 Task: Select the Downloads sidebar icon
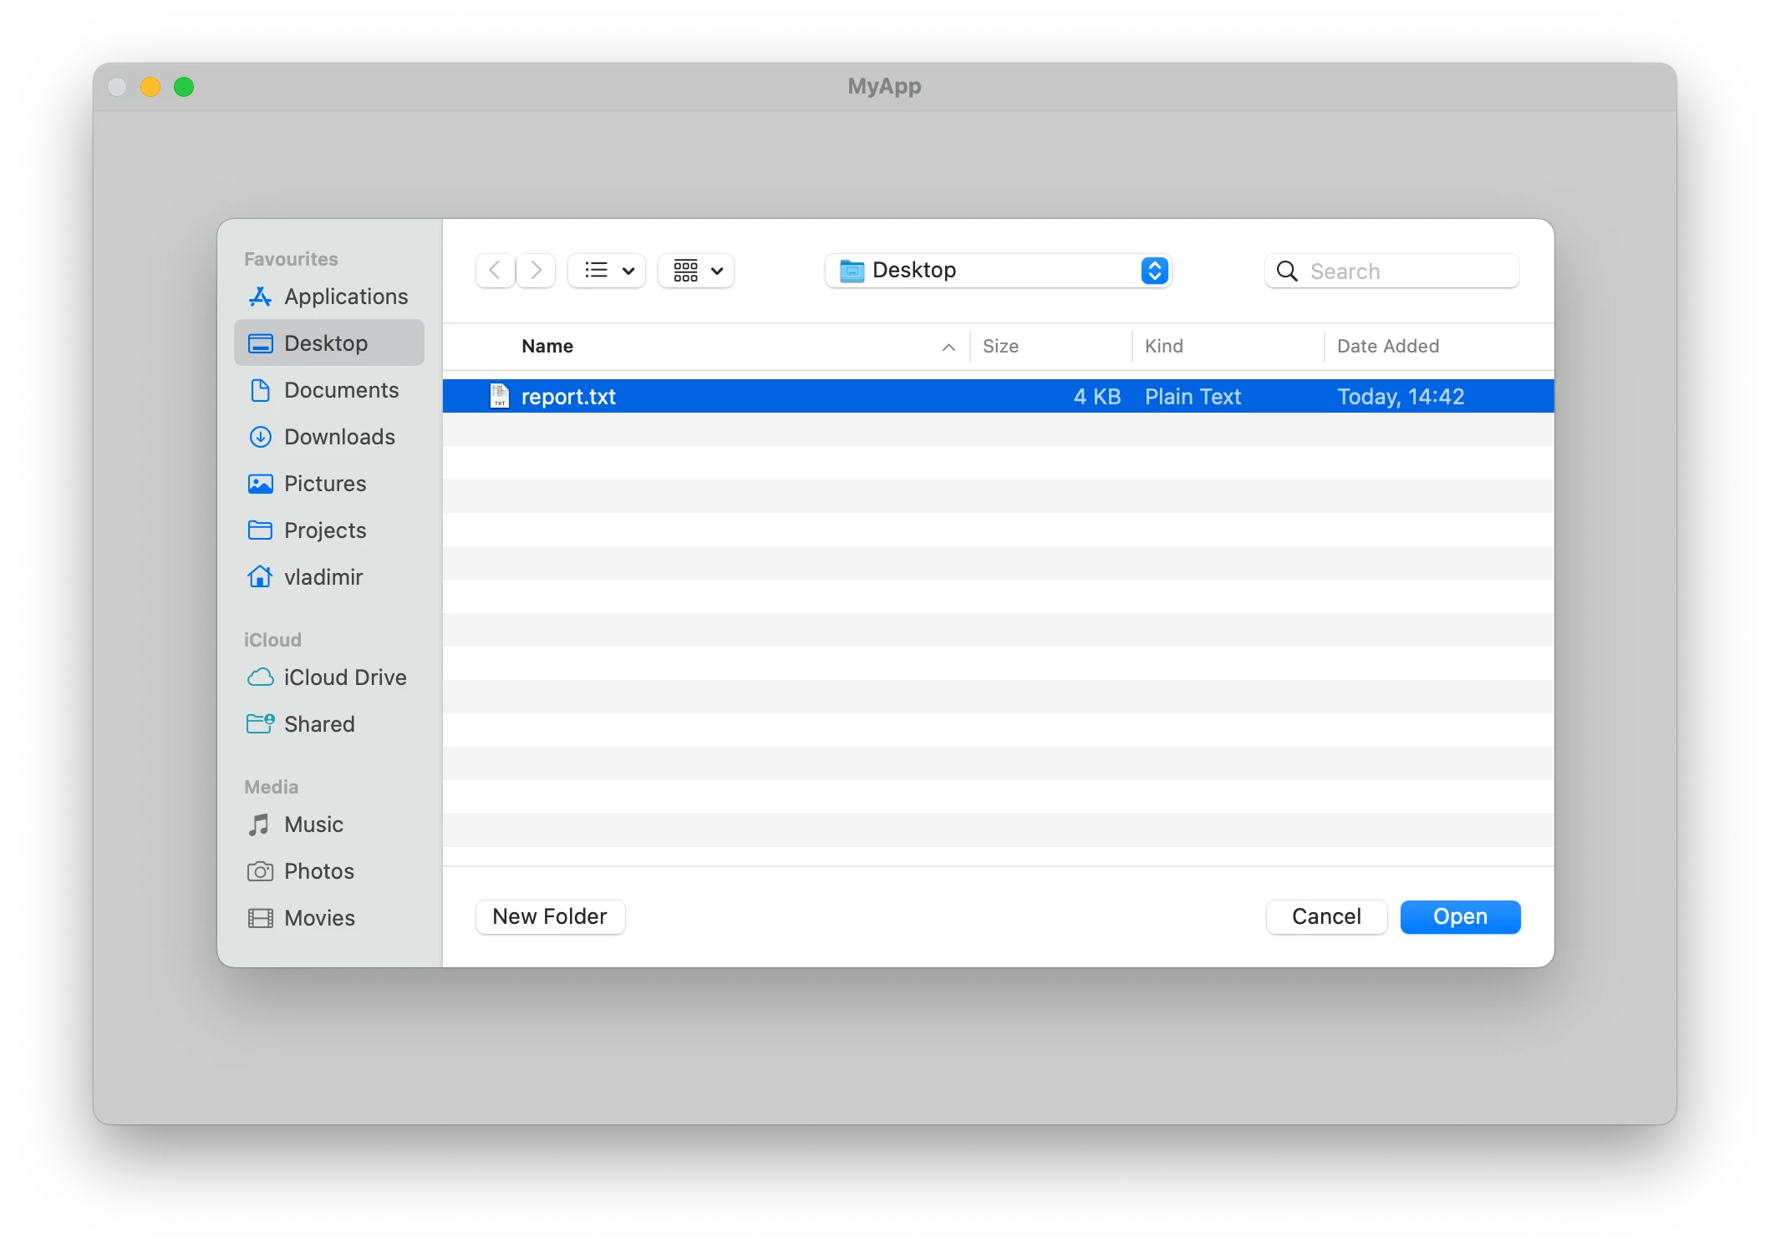pyautogui.click(x=261, y=436)
